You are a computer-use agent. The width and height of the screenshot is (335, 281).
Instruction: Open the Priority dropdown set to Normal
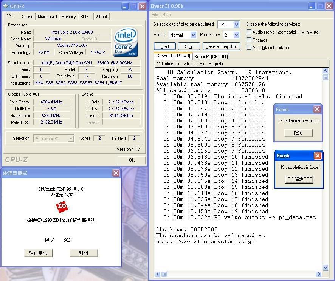193,35
